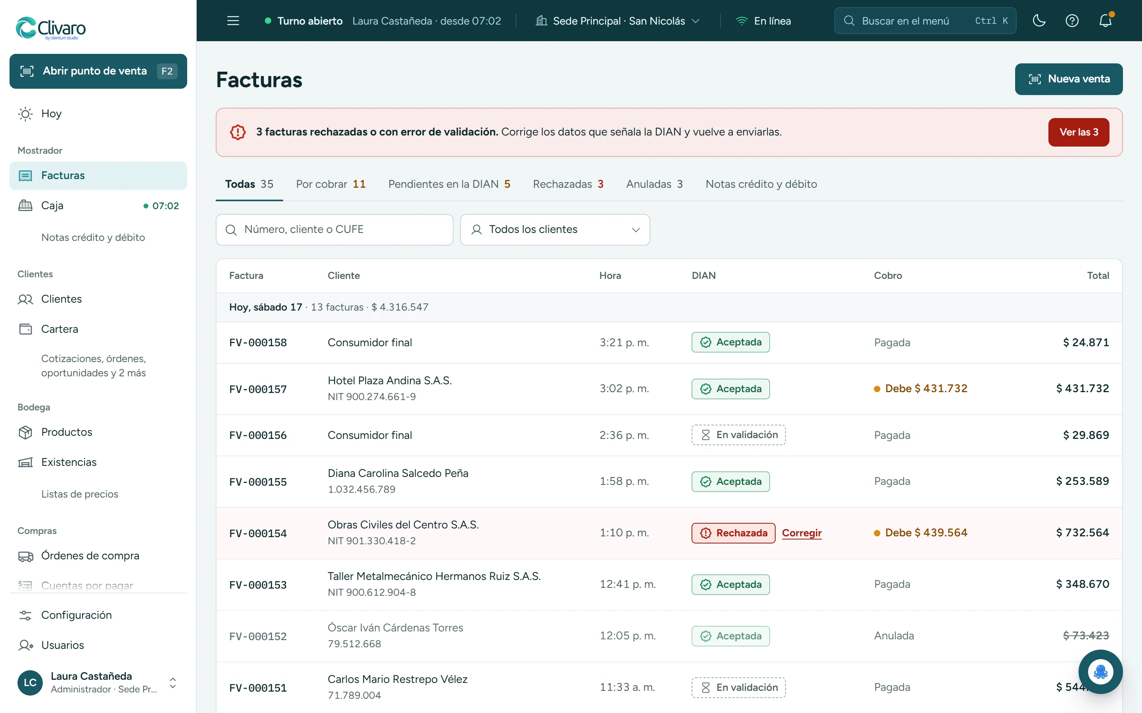Click Corregir link on FV-000154
The height and width of the screenshot is (713, 1142).
point(802,533)
